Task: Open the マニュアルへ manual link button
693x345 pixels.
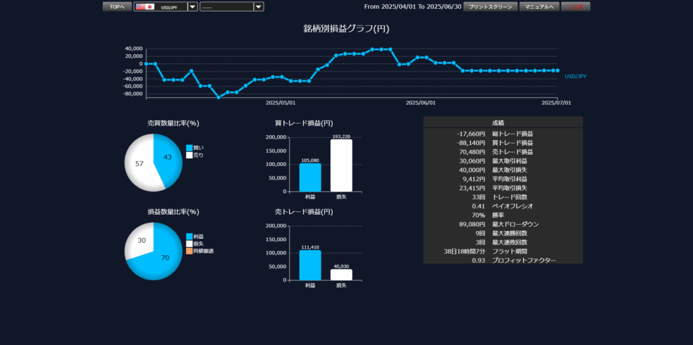Action: click(x=539, y=7)
